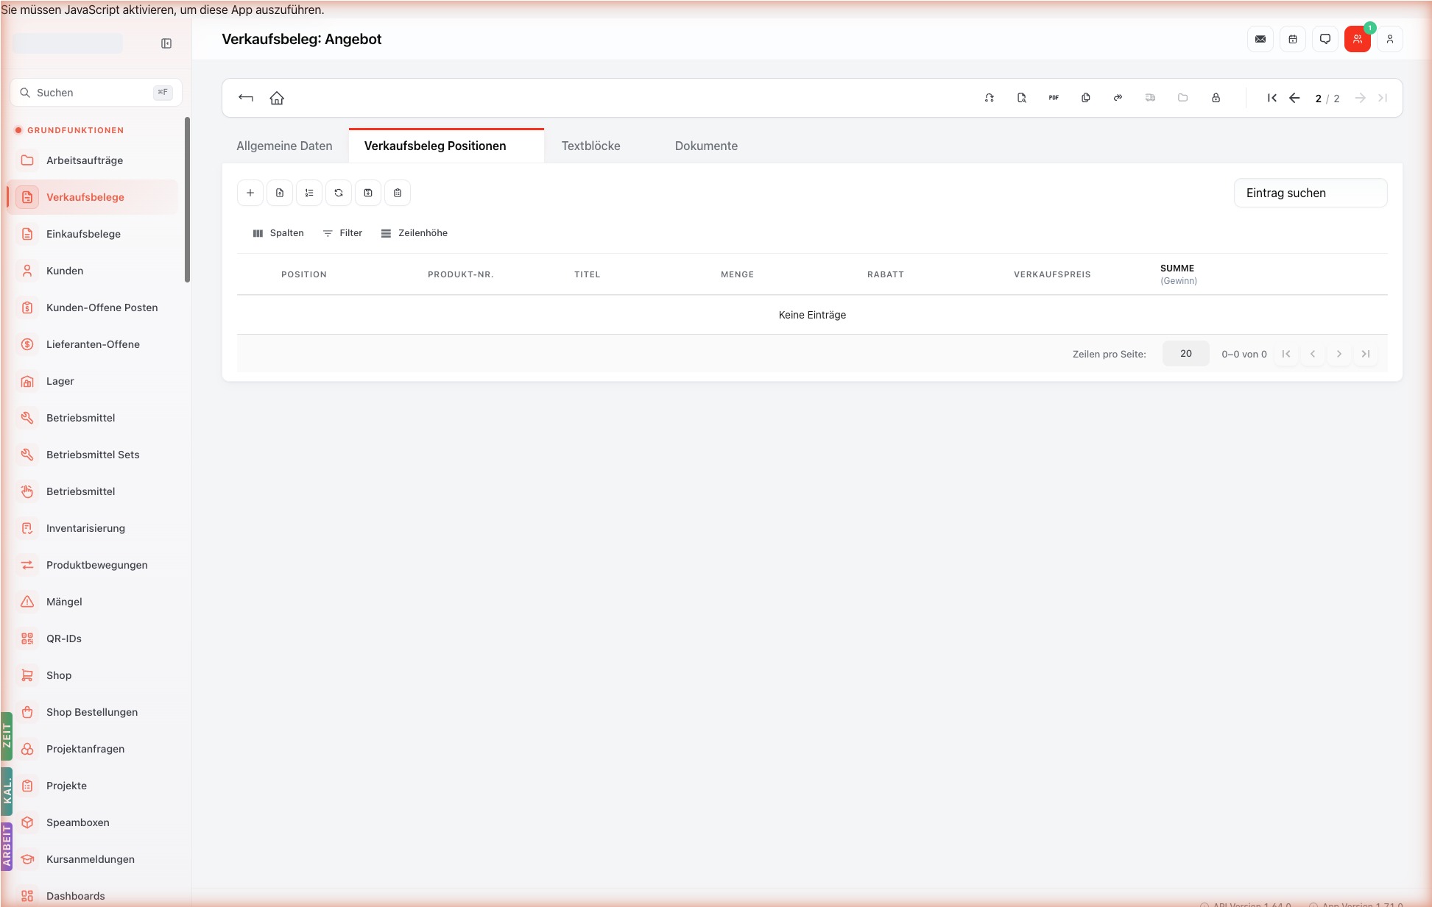Click the file upload import icon

coord(280,193)
